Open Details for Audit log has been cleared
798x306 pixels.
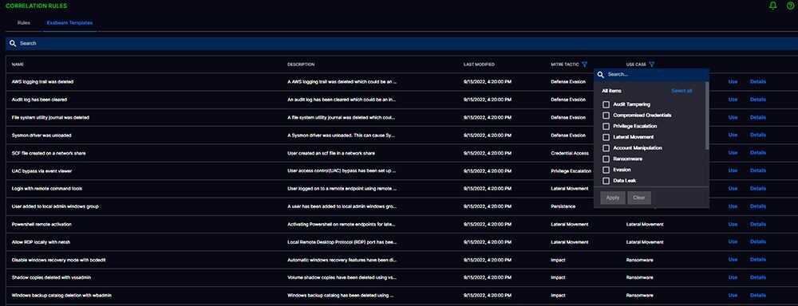[758, 100]
